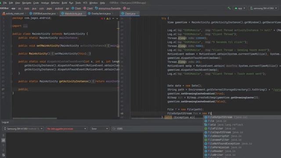This screenshot has height=158, width=281.
Task: Open the Code menu
Action: pos(36,3)
